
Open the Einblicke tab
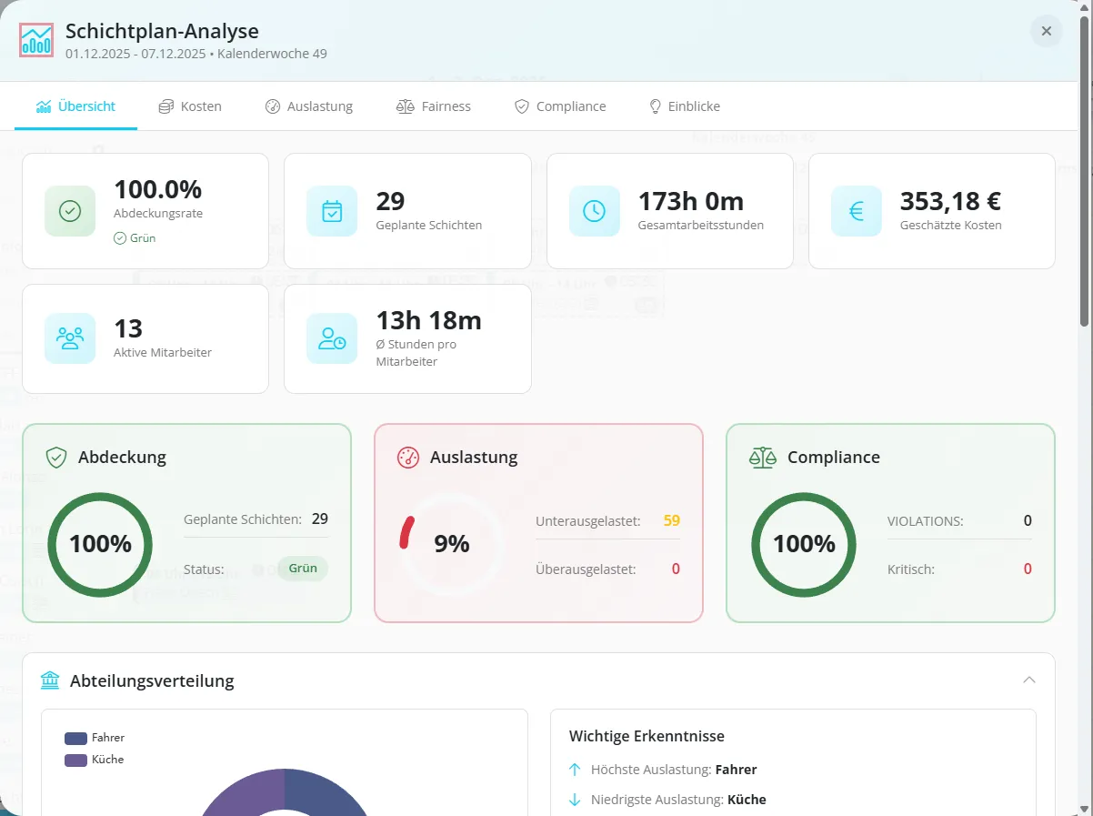pyautogui.click(x=684, y=106)
